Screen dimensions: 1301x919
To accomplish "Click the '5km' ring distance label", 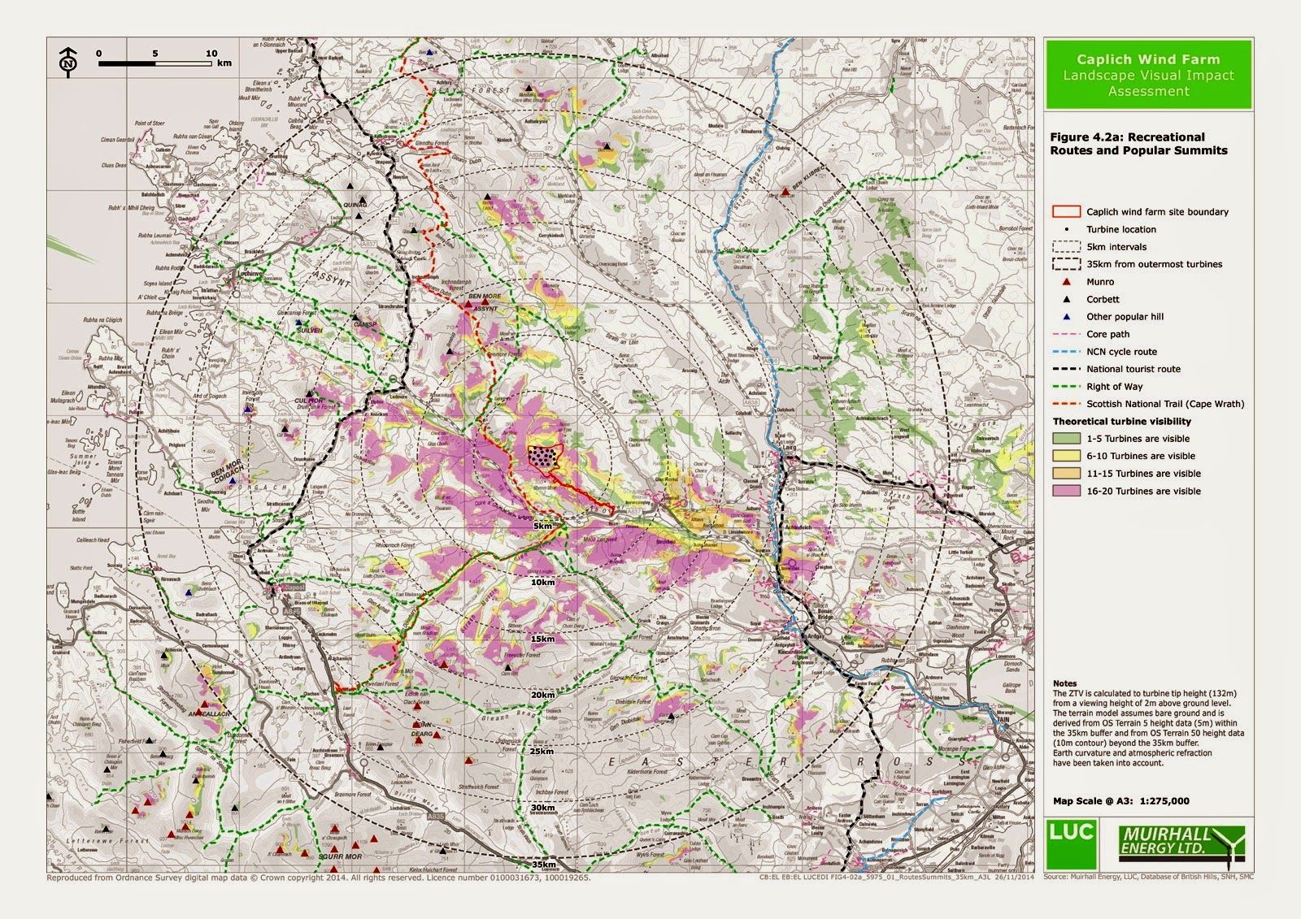I will (x=543, y=527).
